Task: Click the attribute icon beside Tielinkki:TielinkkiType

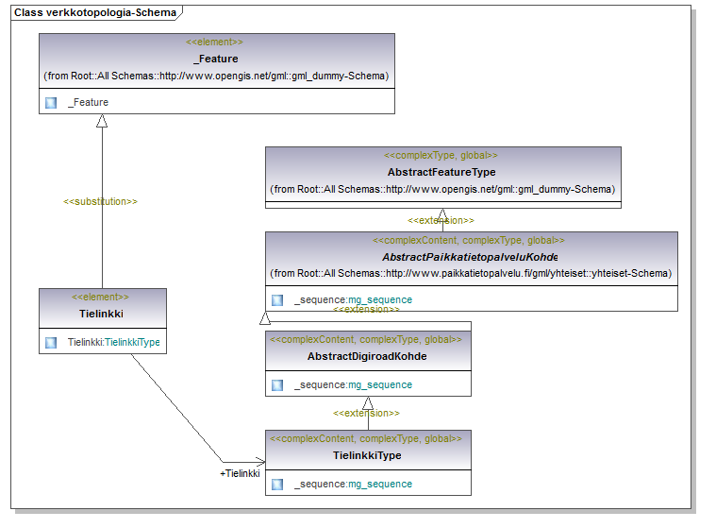Action: pos(51,343)
